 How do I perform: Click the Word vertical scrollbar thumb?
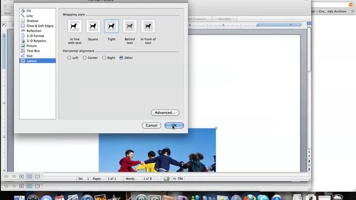pyautogui.click(x=309, y=50)
